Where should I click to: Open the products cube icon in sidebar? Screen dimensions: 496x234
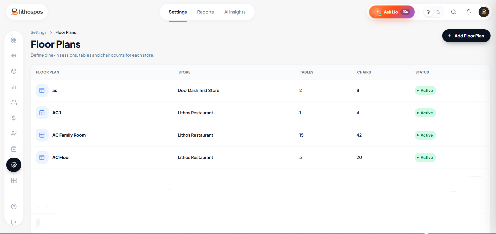14,71
